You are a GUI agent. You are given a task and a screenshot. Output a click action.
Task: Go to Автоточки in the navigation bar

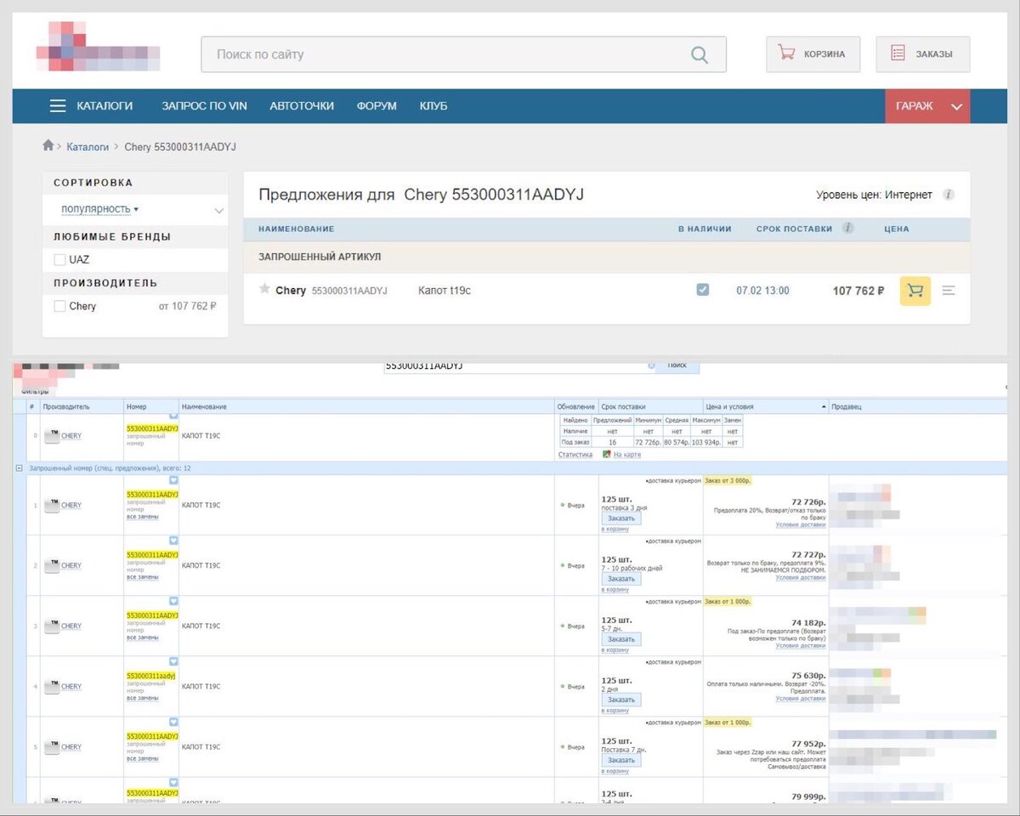click(x=302, y=106)
